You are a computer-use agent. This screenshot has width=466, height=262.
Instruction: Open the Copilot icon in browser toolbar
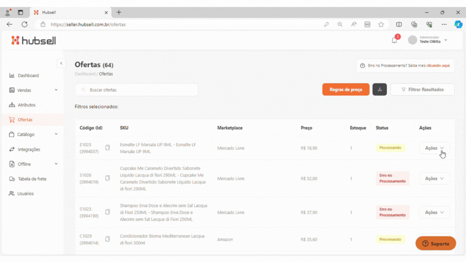point(458,24)
